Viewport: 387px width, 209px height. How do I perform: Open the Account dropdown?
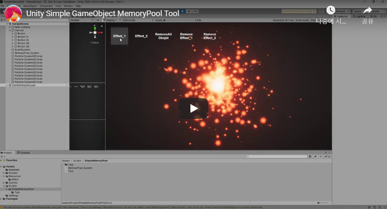click(x=342, y=11)
